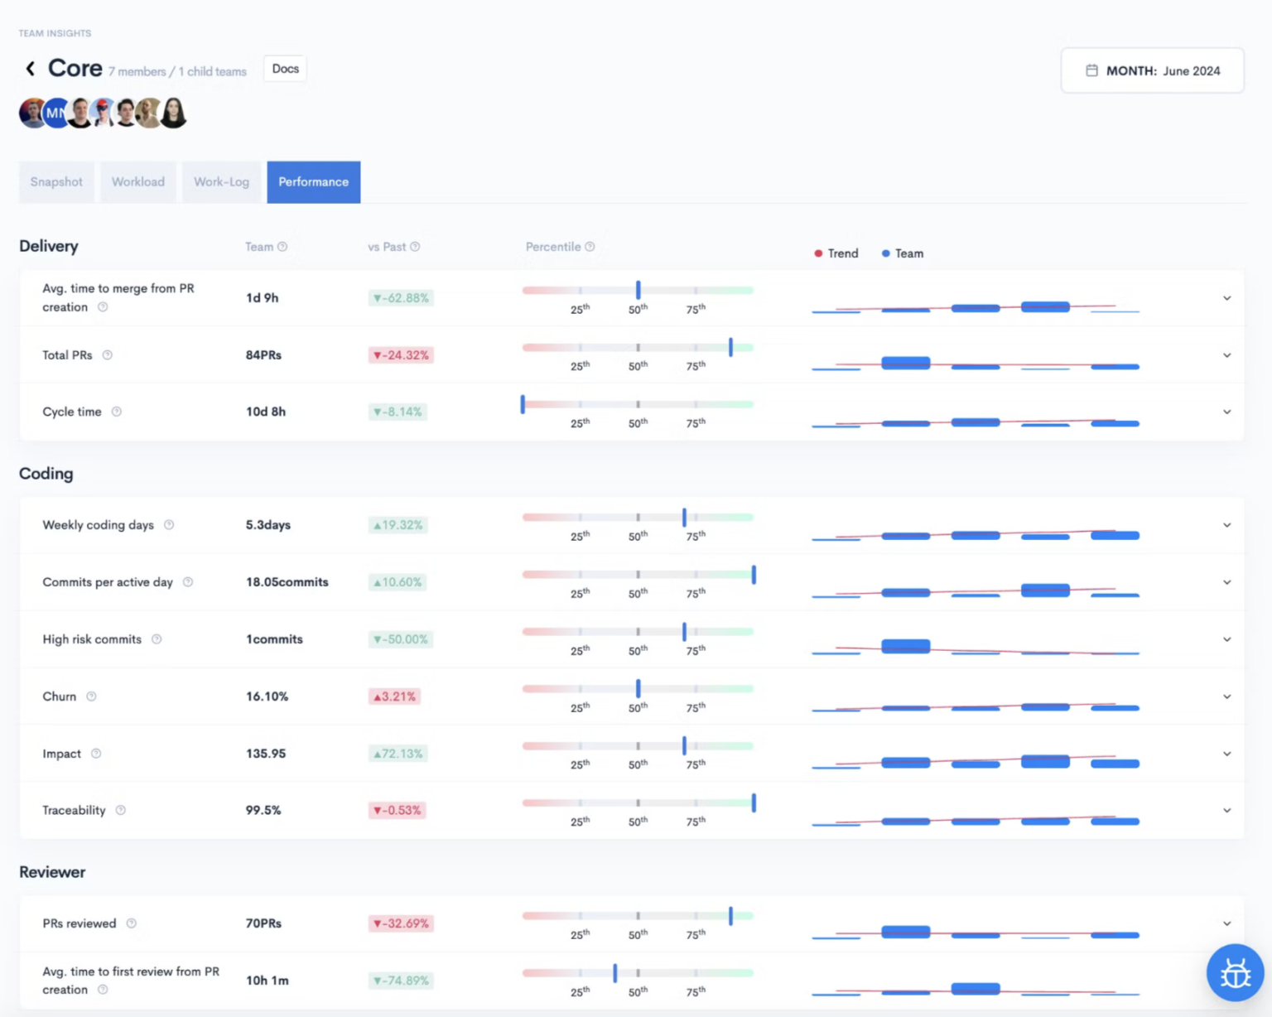Click the question mark icon beside Percentile header
1272x1017 pixels.
point(590,247)
